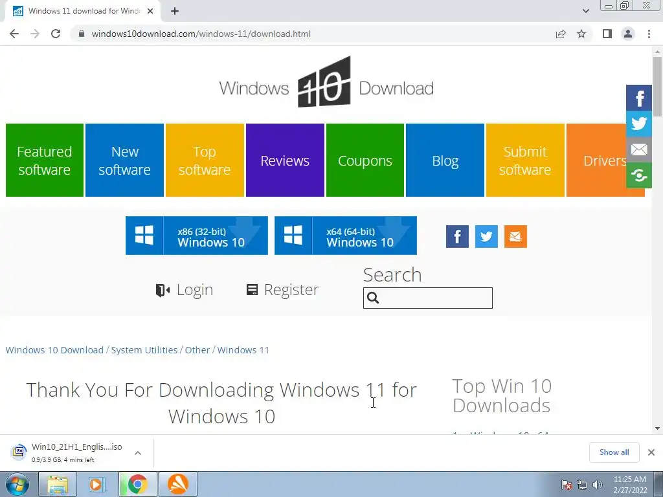Open the tab search chevron

pyautogui.click(x=585, y=11)
